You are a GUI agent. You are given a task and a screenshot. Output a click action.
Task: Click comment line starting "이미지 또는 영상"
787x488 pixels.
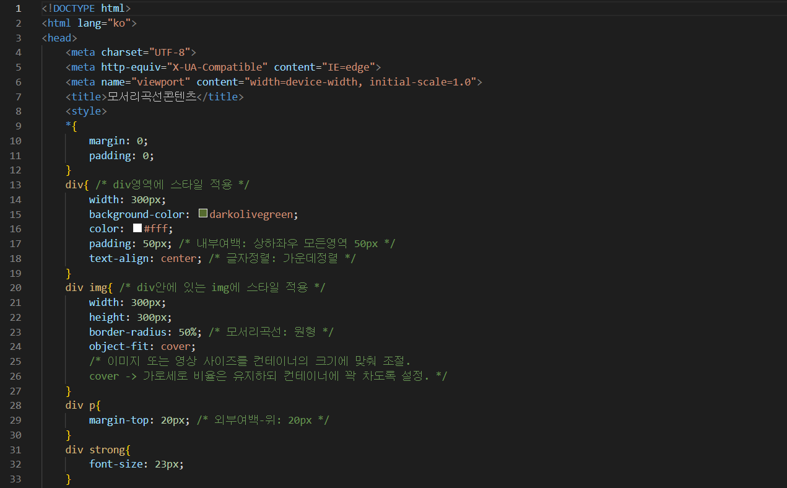click(250, 361)
